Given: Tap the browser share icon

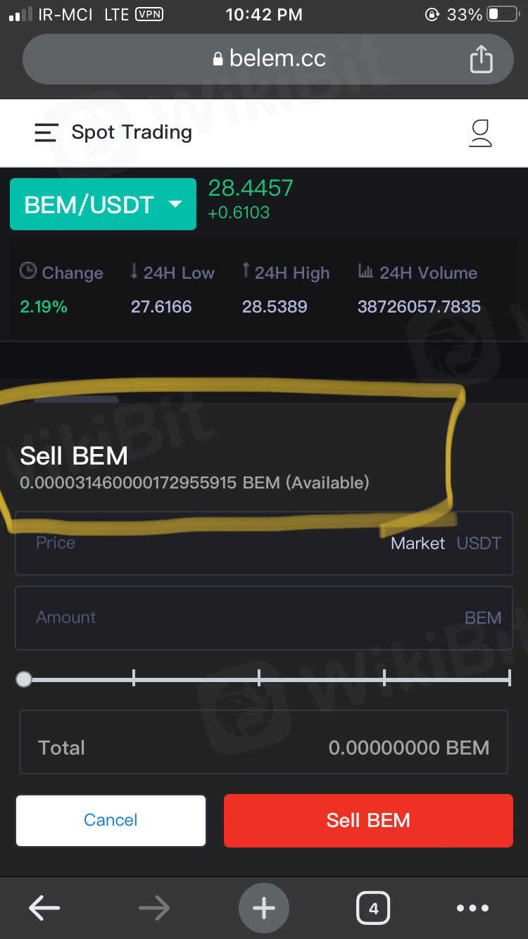Looking at the screenshot, I should click(x=481, y=59).
